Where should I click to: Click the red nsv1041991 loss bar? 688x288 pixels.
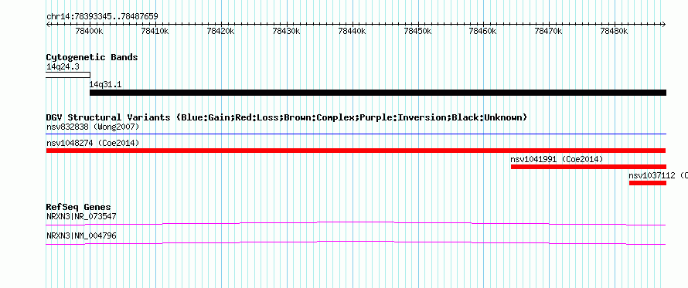[x=589, y=167]
